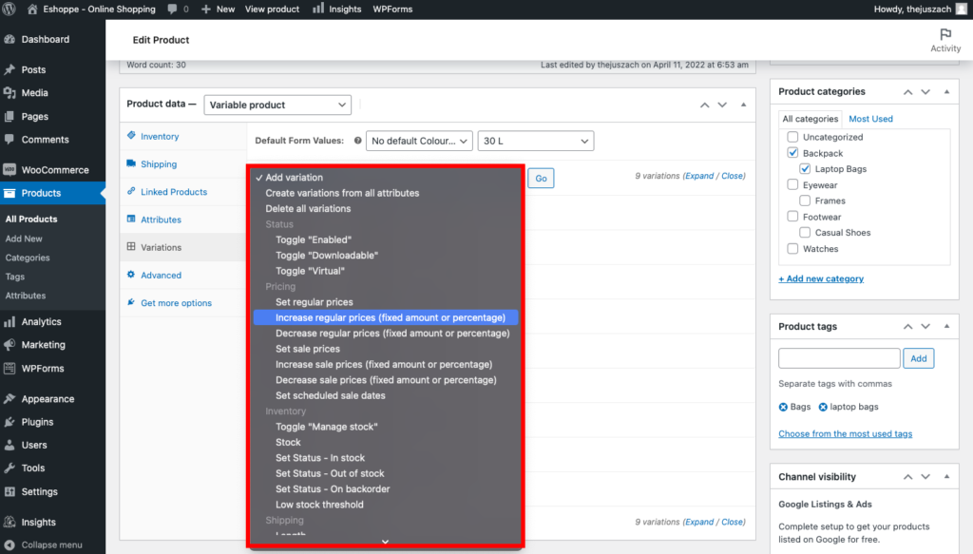This screenshot has width=973, height=554.
Task: Open Eshoppe home site icon
Action: point(32,10)
